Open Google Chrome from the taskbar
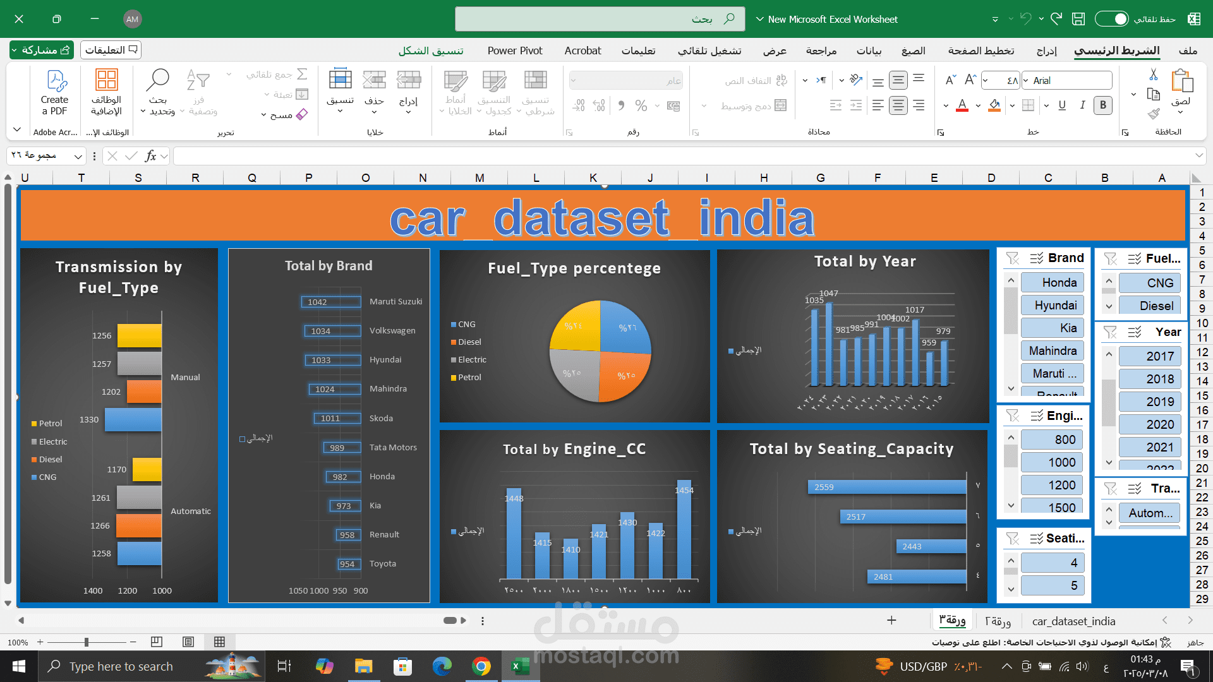The image size is (1213, 682). [x=481, y=666]
